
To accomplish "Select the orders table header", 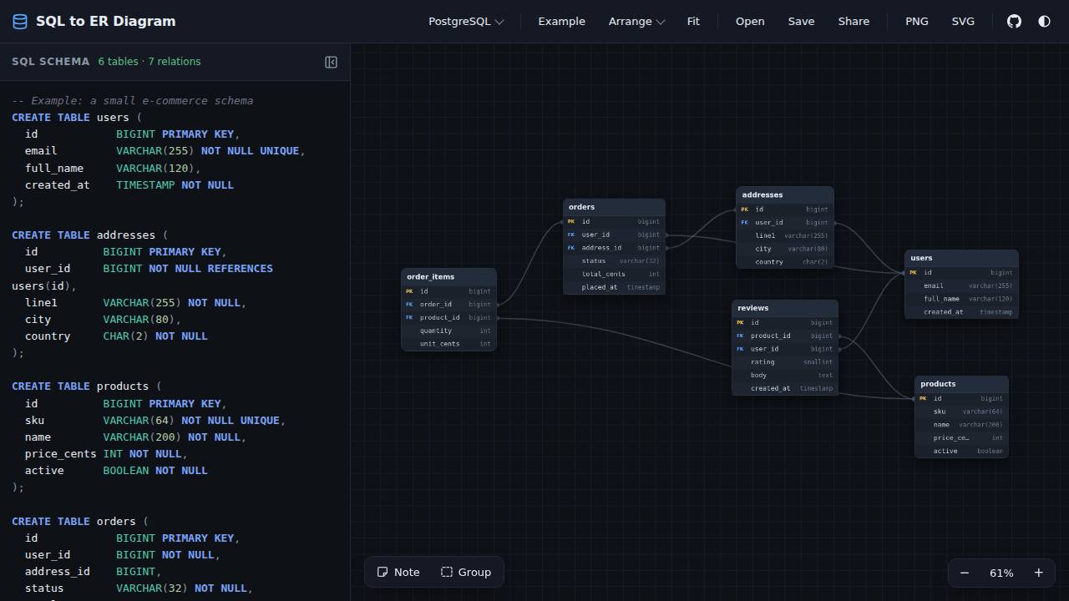I will [614, 207].
